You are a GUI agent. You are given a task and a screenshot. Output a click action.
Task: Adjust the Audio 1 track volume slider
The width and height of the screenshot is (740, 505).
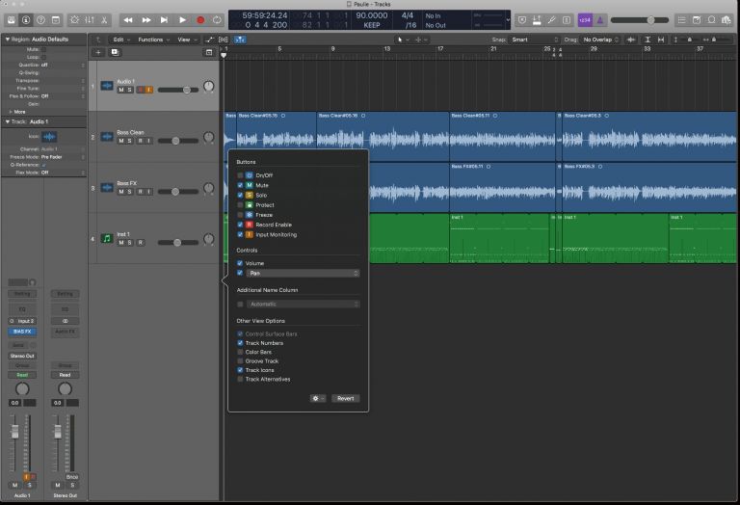(x=178, y=90)
